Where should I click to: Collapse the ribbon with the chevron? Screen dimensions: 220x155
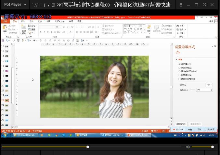[216, 37]
